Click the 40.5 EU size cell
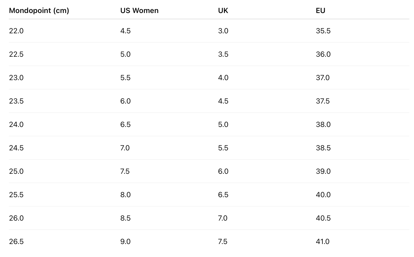Image resolution: width=414 pixels, height=257 pixels. tap(323, 218)
